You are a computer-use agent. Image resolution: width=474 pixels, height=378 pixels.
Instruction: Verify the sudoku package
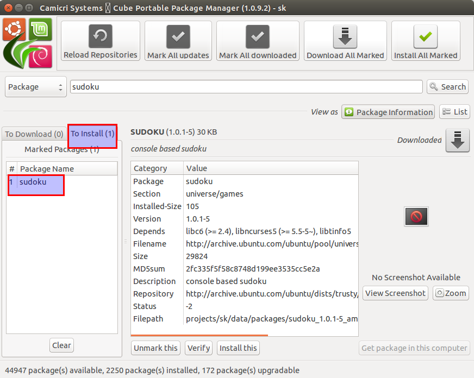[x=198, y=348]
